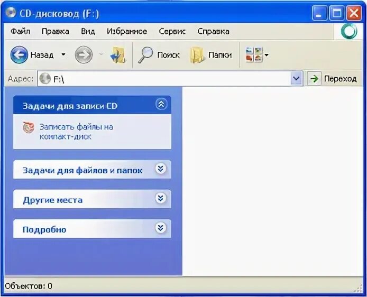This screenshot has width=367, height=297.
Task: Click the Back (Назад) arrow button
Action: tap(19, 55)
